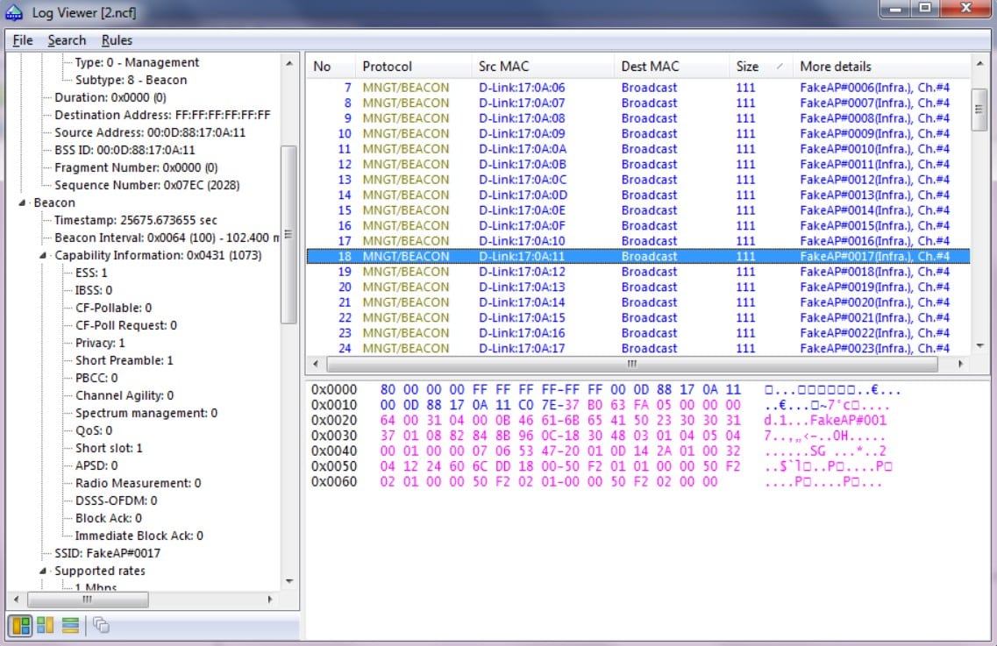The image size is (997, 646).
Task: Open the Rules menu
Action: click(117, 39)
